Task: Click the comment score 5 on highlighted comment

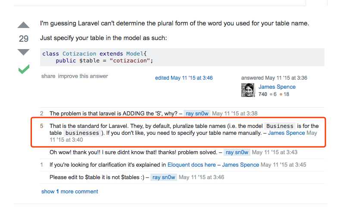Action: [42, 126]
